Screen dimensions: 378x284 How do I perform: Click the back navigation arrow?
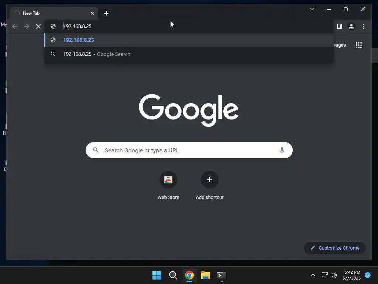tap(15, 26)
